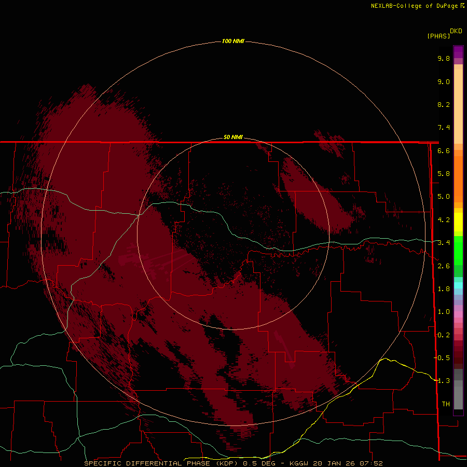Click the 5.0 value on the color scale

point(444,197)
